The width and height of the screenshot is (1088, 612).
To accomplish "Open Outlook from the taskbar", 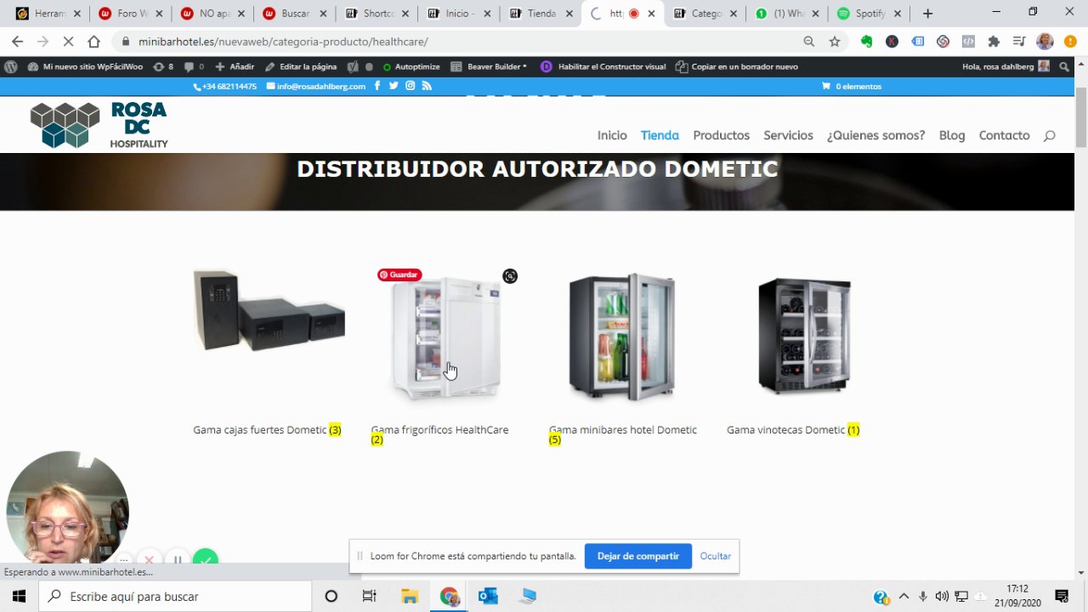I will point(488,596).
